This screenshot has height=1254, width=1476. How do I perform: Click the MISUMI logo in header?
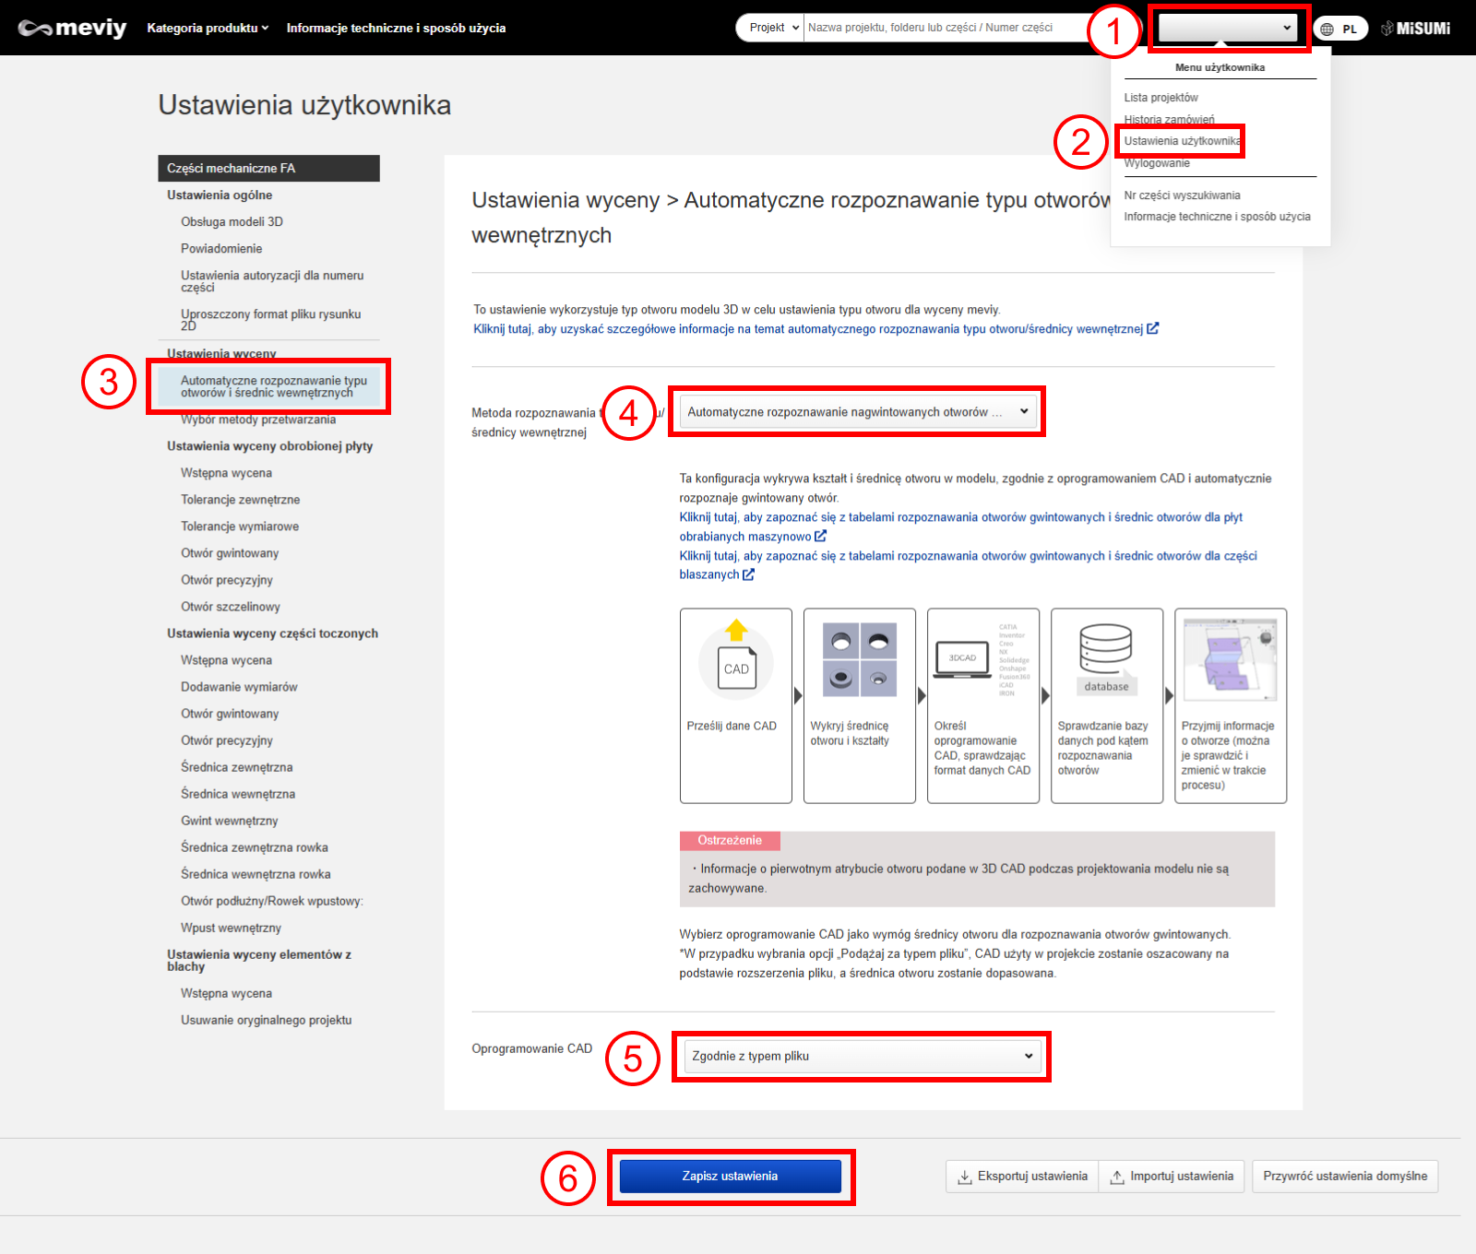[1416, 29]
